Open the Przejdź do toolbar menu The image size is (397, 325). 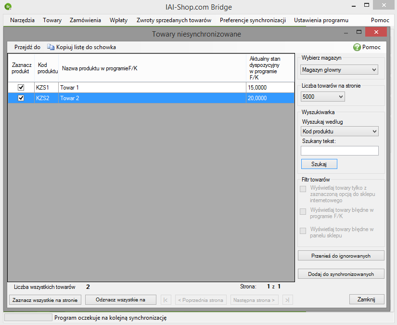27,47
